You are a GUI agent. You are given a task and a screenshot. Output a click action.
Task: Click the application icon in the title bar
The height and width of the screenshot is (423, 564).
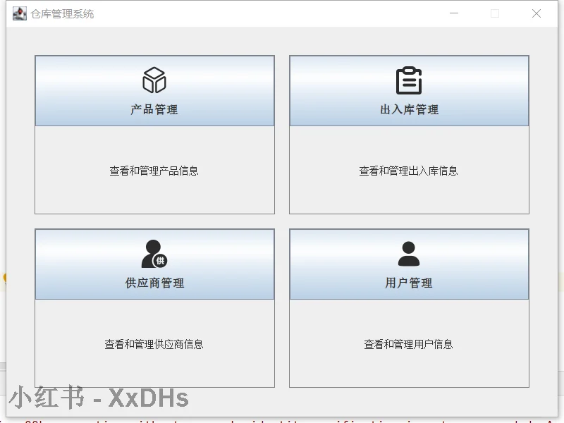[19, 13]
